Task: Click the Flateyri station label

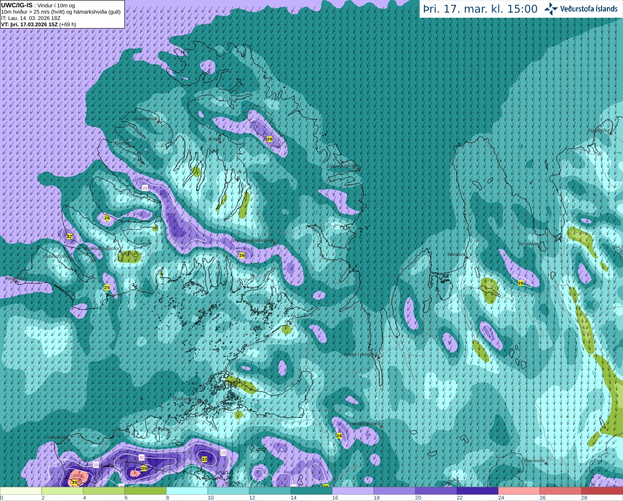Action: (122, 143)
